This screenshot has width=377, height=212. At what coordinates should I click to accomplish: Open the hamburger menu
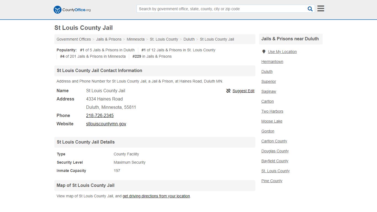(x=321, y=9)
